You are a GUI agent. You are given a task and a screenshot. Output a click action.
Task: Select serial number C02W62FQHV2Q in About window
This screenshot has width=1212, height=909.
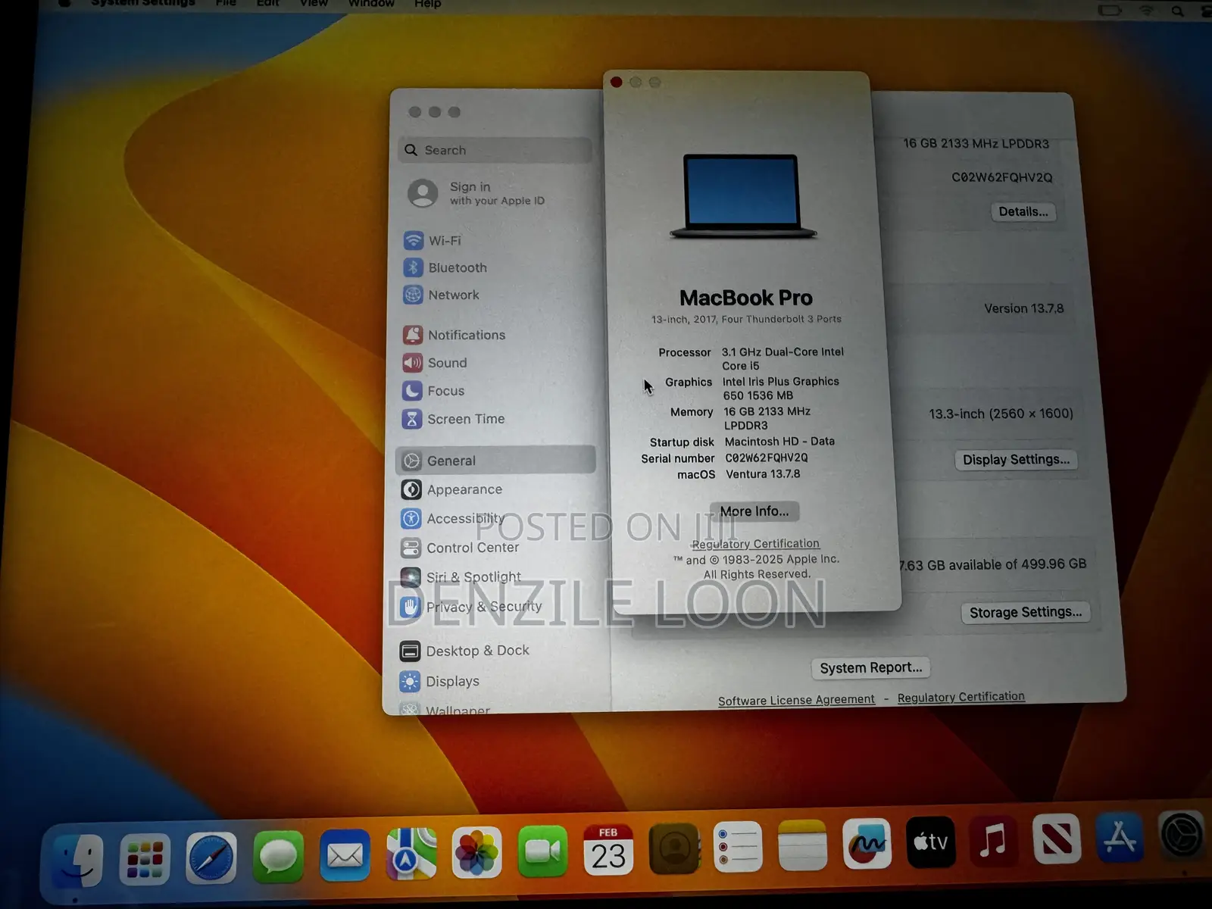click(x=767, y=458)
